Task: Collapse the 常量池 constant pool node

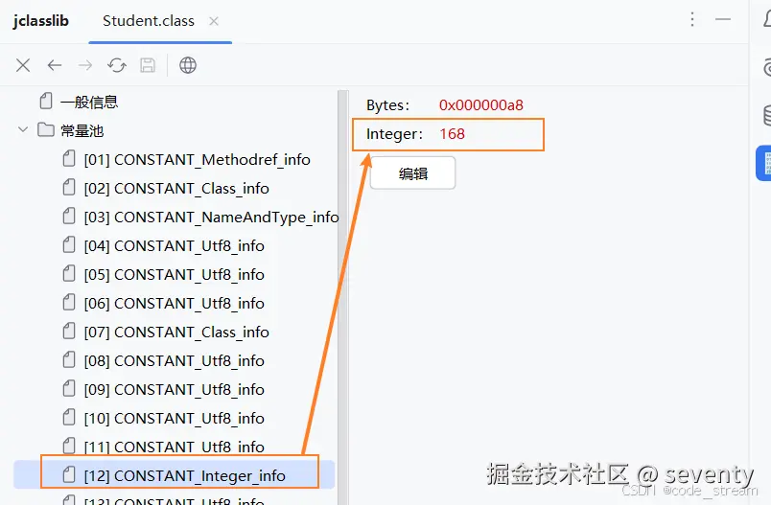Action: click(x=23, y=129)
